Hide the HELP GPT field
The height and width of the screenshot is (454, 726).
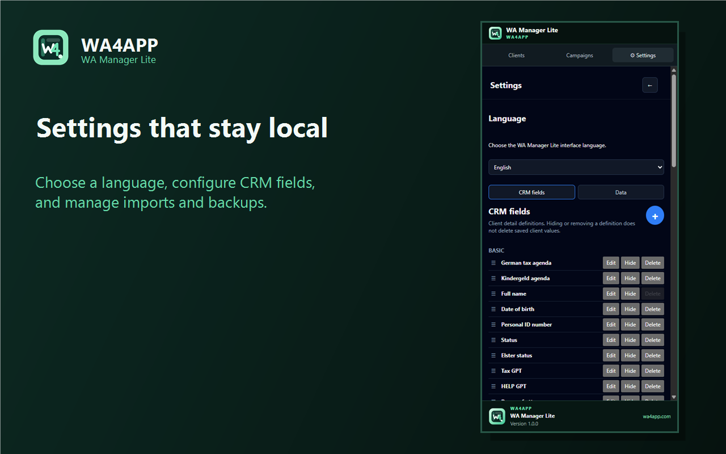pos(630,386)
